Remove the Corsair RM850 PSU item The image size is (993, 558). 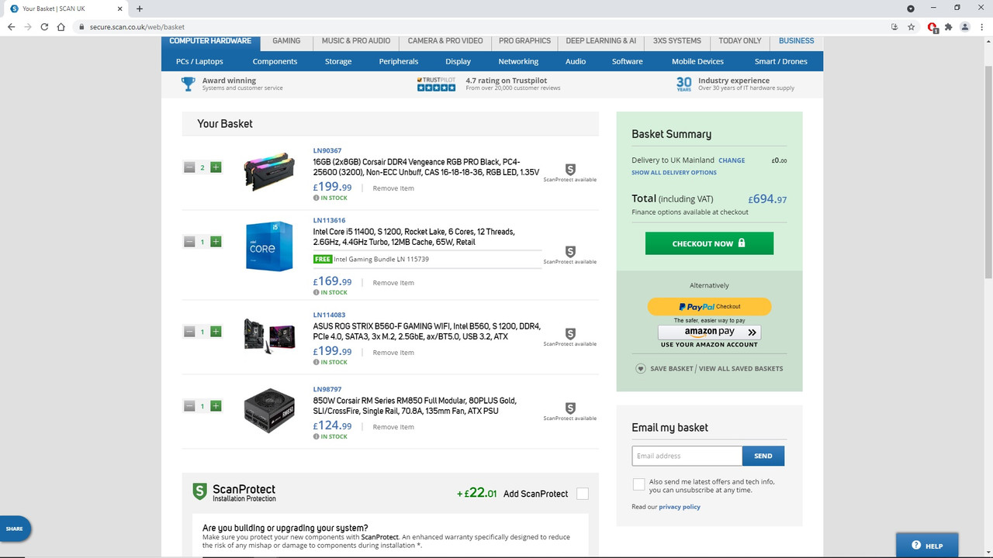click(393, 427)
